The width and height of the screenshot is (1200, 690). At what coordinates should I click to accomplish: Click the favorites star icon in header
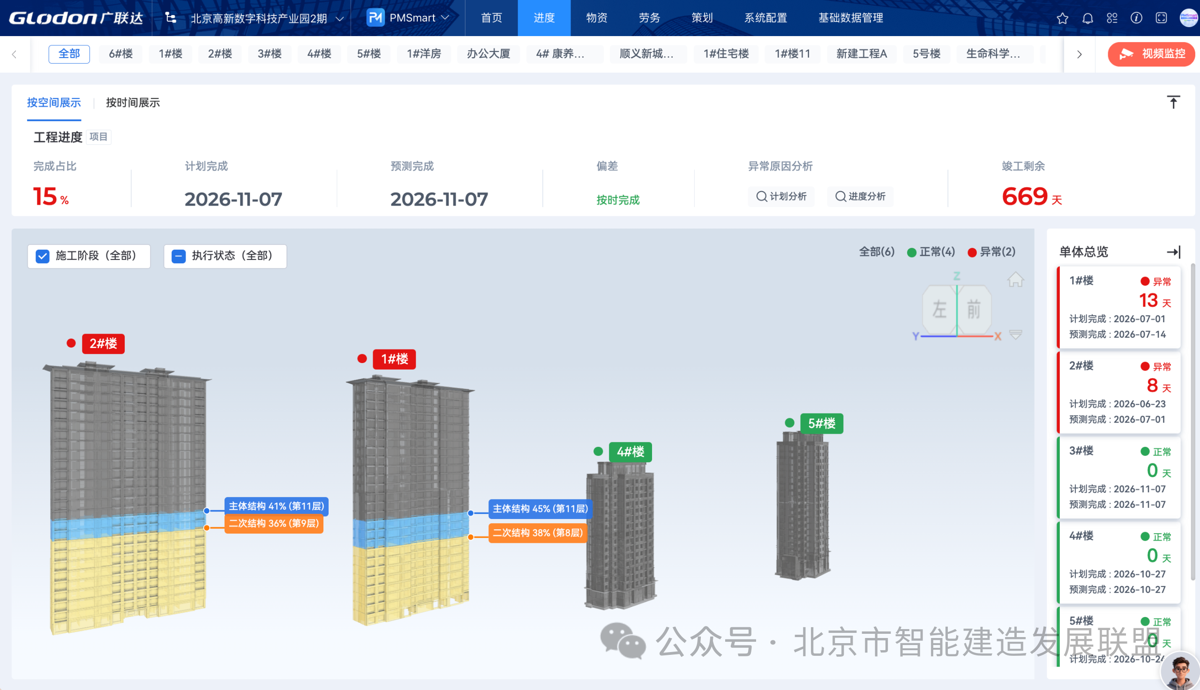(x=1062, y=18)
